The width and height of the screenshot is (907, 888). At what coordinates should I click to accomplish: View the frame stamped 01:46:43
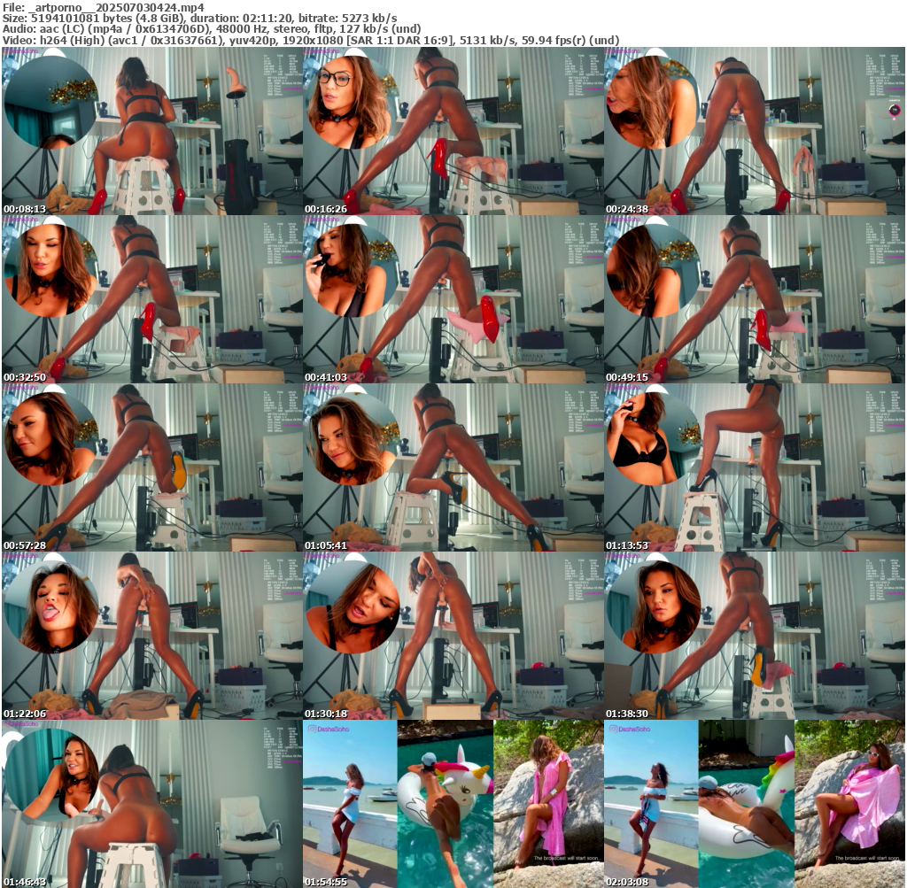pos(152,804)
